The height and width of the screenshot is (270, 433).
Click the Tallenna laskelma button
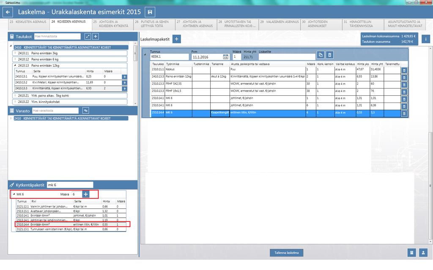click(x=286, y=253)
